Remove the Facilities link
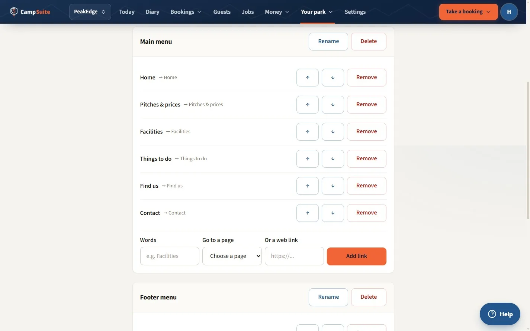This screenshot has width=530, height=331. pyautogui.click(x=367, y=132)
